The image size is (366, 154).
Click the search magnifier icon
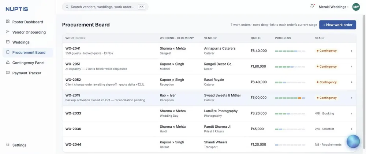coord(67,7)
